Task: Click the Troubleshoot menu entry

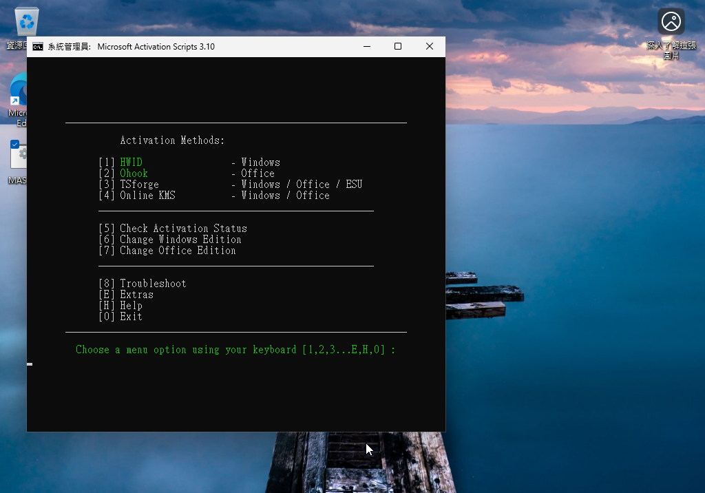Action: [x=152, y=284]
